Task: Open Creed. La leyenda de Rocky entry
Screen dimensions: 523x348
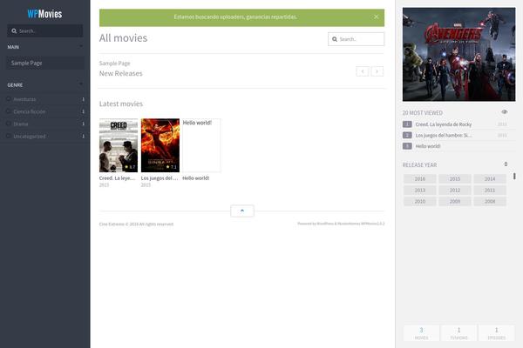Action: (444, 124)
